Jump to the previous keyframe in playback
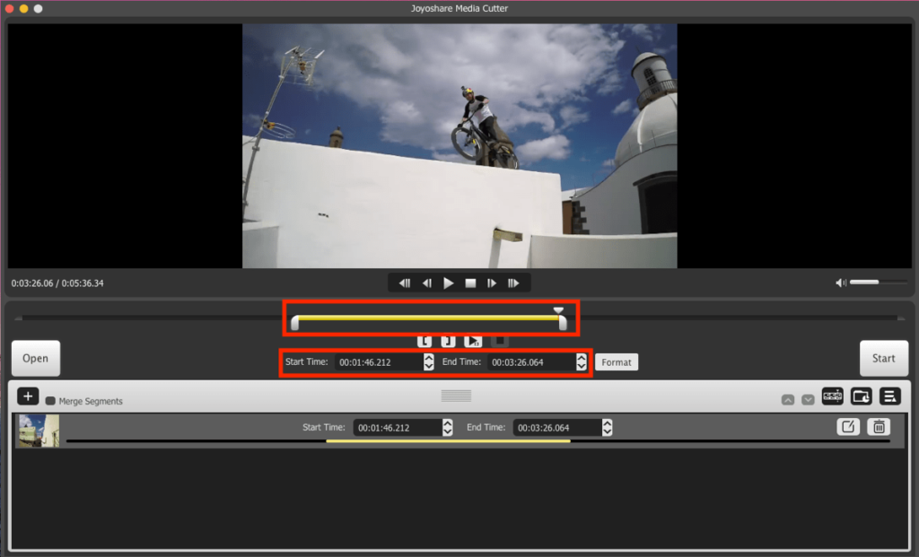919x557 pixels. (x=405, y=283)
